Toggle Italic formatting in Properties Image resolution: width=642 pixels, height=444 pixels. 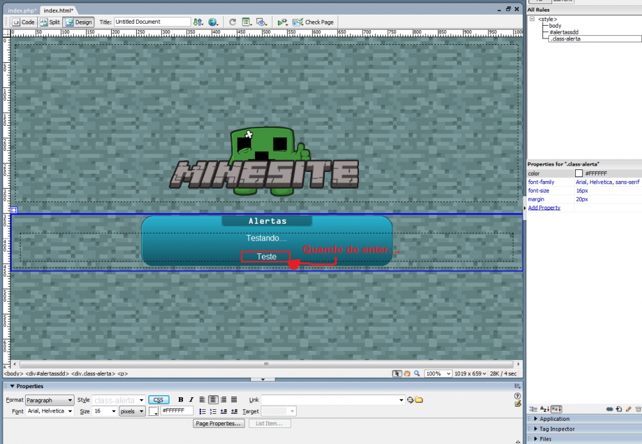coord(191,400)
